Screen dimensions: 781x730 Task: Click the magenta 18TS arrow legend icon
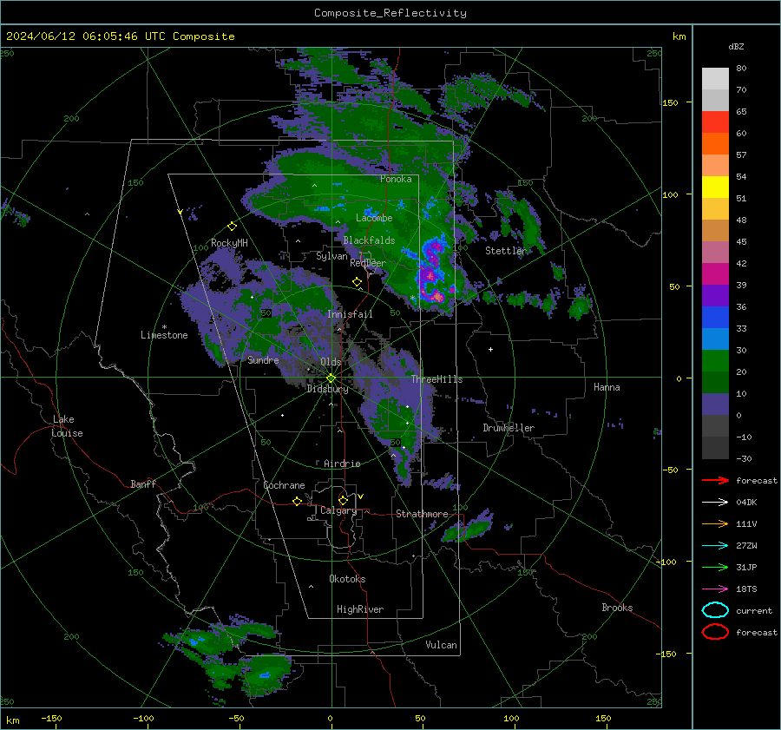[715, 589]
